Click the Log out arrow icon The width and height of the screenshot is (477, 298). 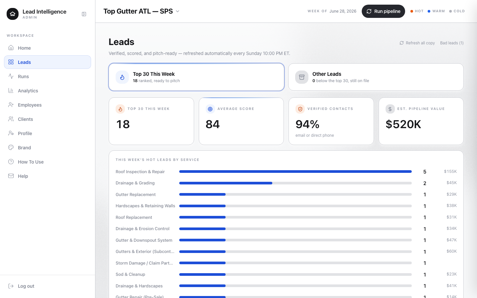tap(11, 286)
